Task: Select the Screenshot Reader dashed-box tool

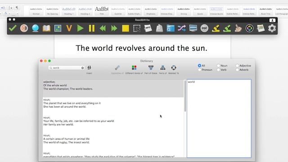Action: click(137, 28)
